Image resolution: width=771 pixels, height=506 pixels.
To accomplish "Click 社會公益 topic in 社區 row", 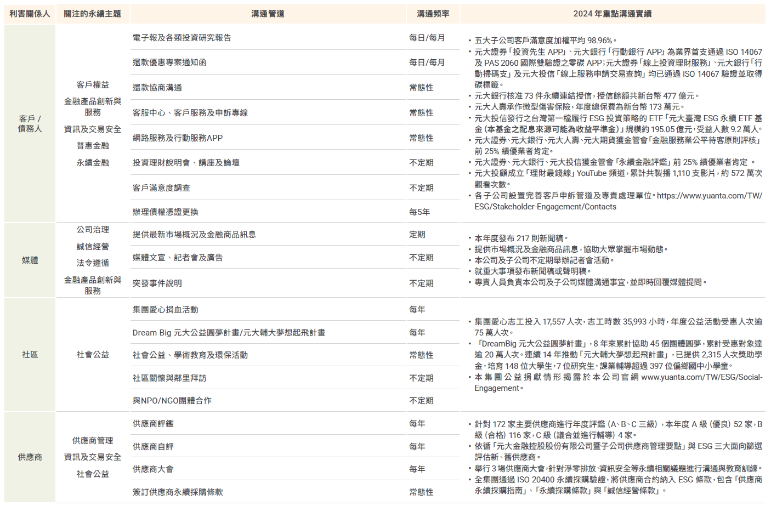I will point(93,355).
